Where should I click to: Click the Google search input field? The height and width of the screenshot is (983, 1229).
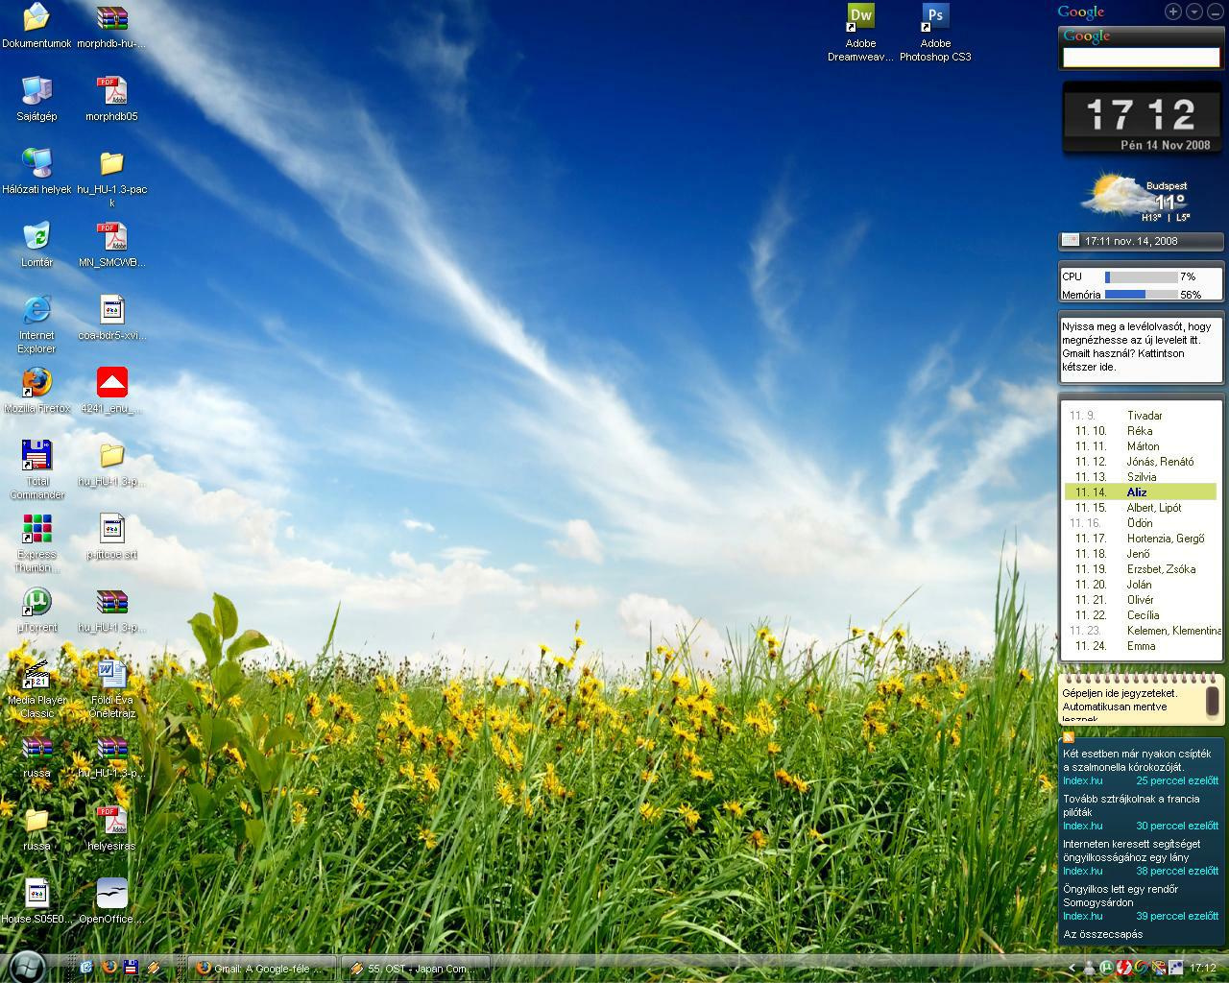click(1141, 58)
